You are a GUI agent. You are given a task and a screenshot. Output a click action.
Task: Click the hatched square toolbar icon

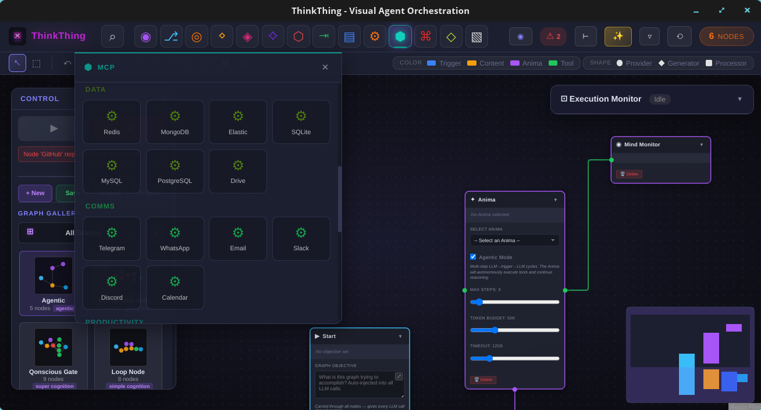click(x=476, y=37)
